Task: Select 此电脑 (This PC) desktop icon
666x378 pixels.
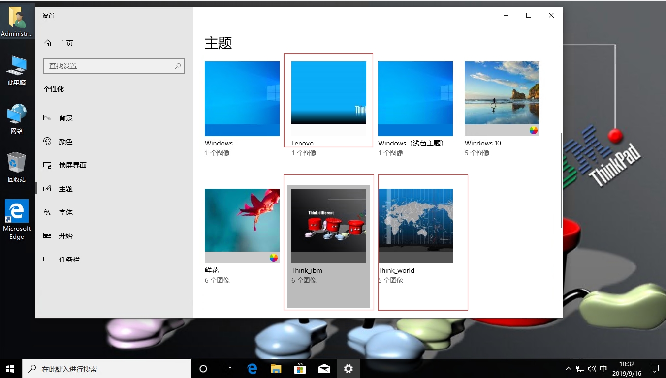Action: (x=17, y=70)
